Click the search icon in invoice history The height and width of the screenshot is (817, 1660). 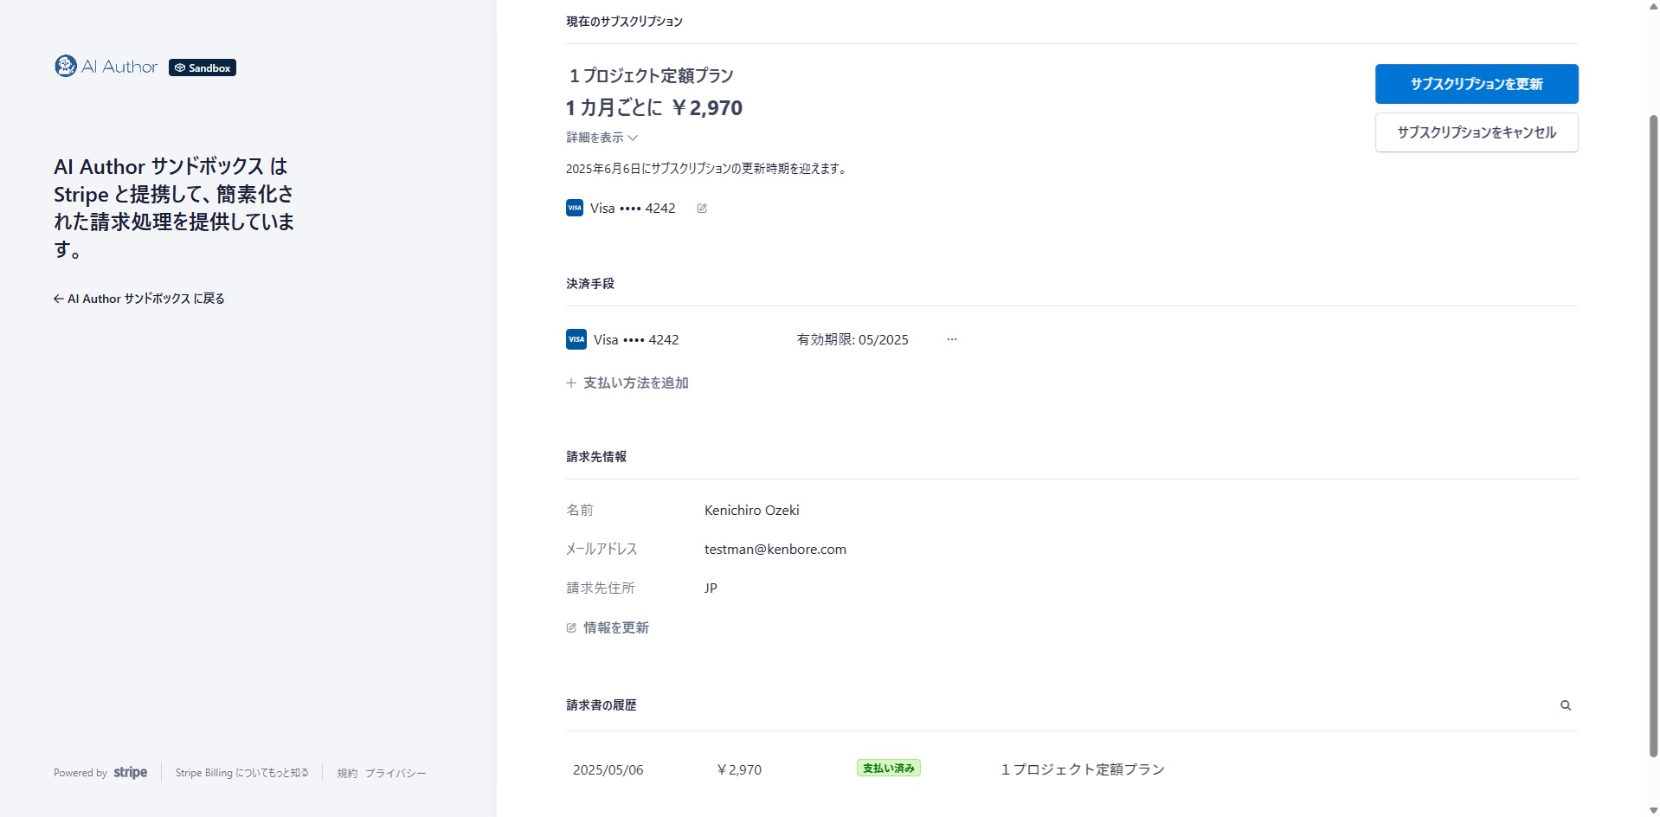(1565, 705)
